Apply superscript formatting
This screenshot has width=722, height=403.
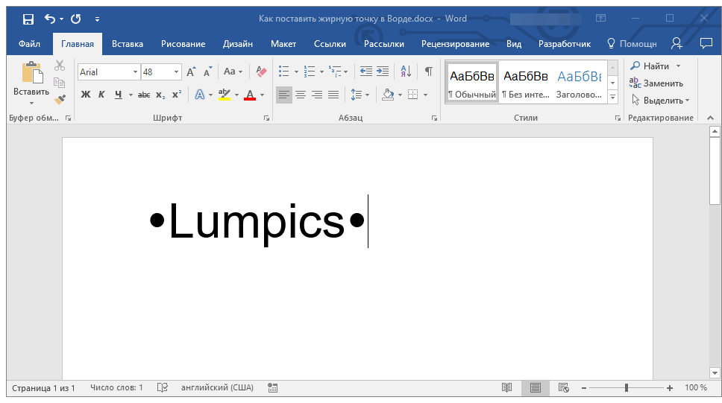tap(177, 95)
